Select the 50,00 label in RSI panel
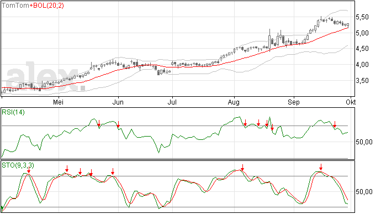Image resolution: width=381 pixels, height=214 pixels. 364,142
